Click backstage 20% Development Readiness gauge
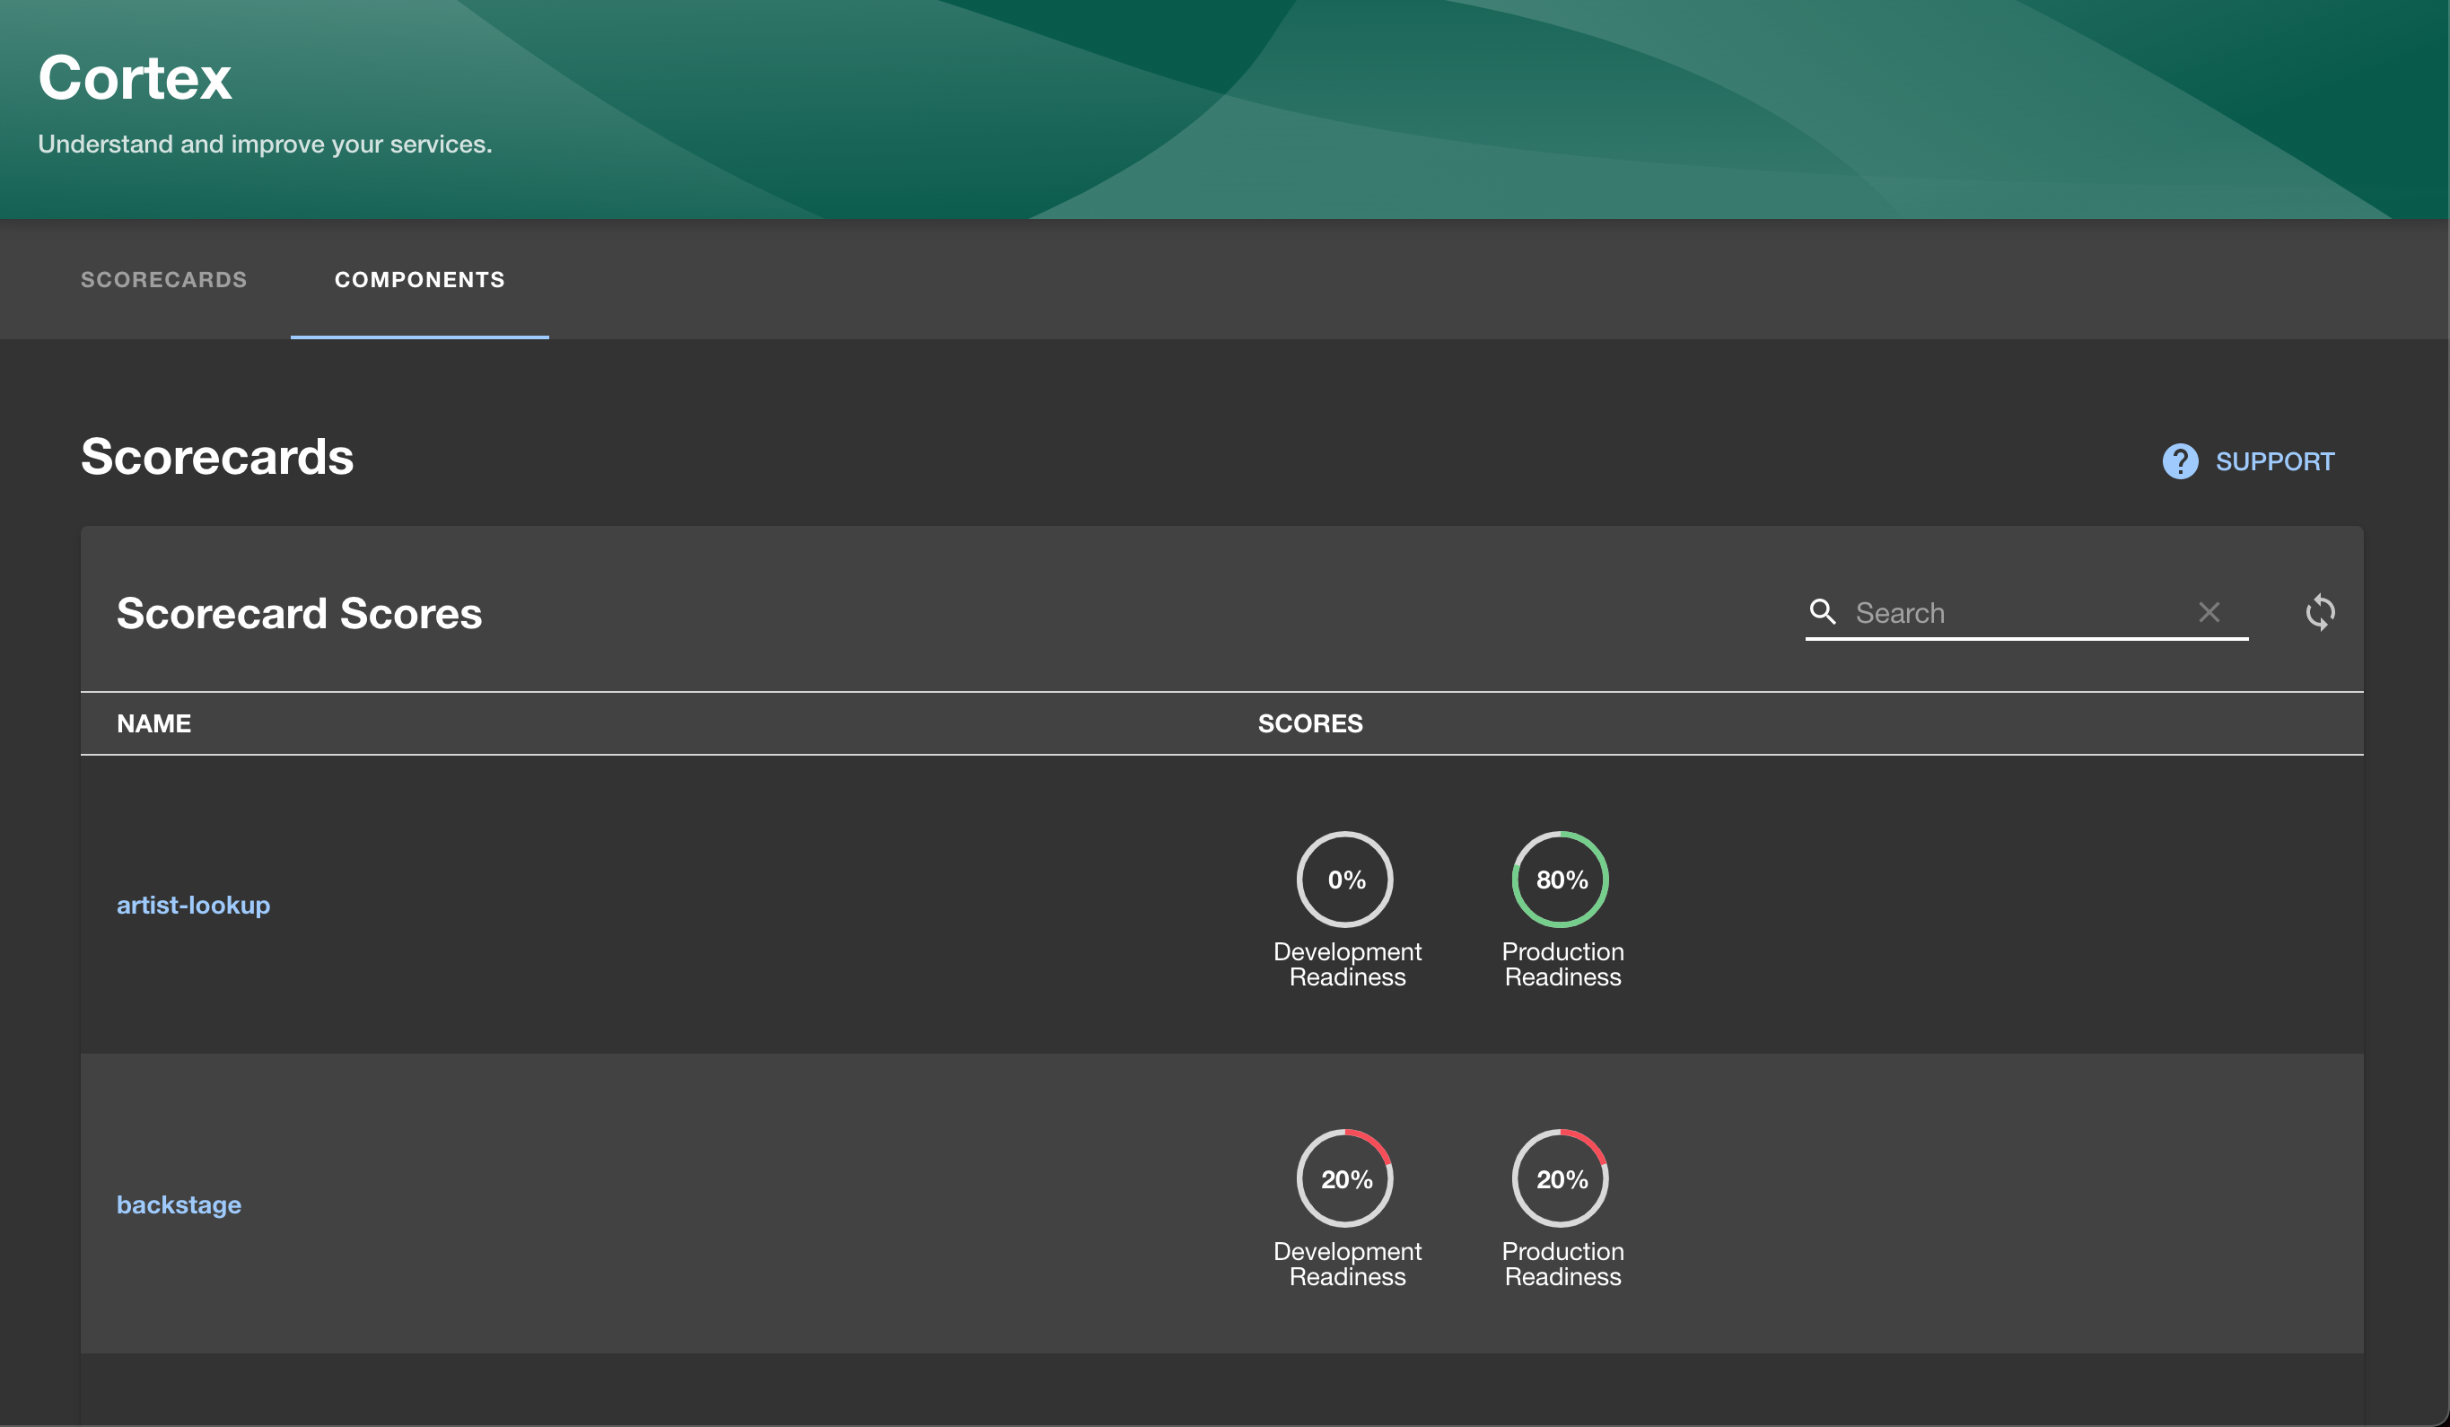This screenshot has height=1427, width=2450. 1345,1178
